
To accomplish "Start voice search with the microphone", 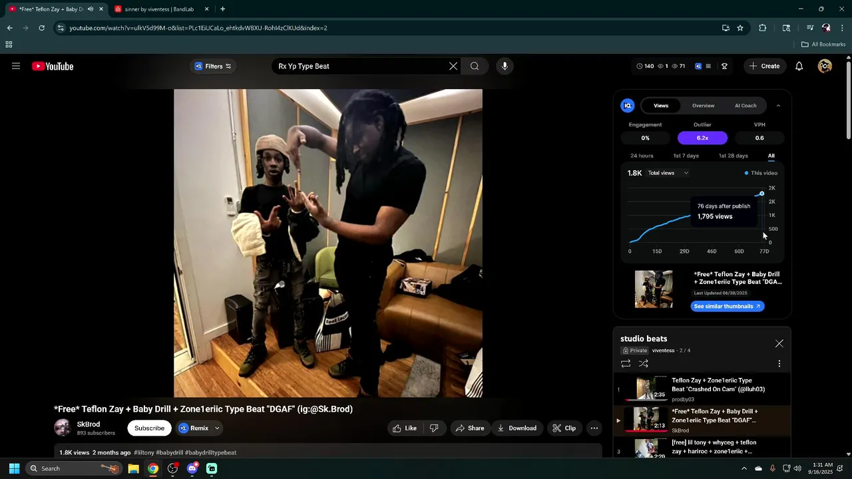I will (505, 66).
